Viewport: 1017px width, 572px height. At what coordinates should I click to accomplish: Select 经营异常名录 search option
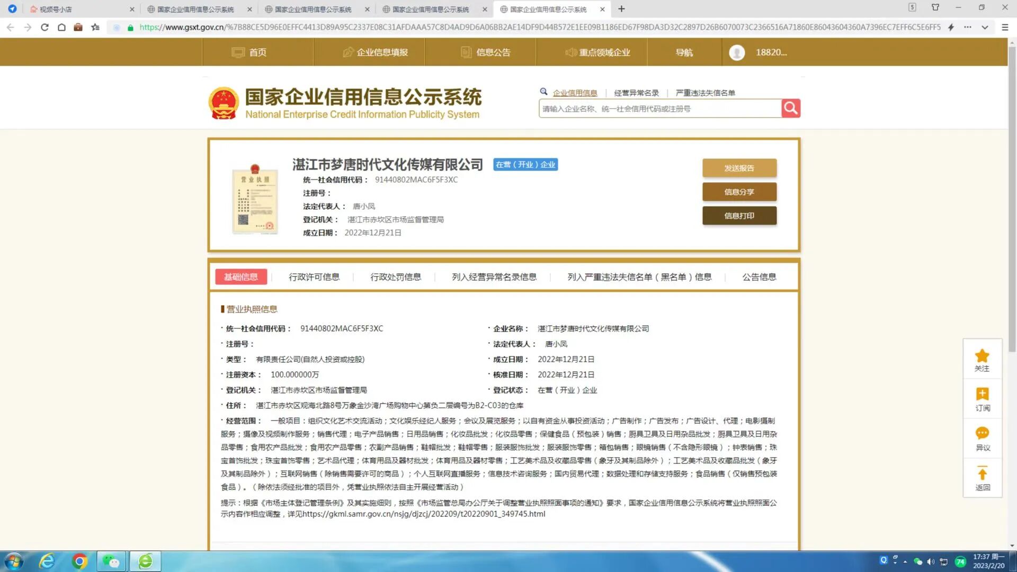click(636, 93)
